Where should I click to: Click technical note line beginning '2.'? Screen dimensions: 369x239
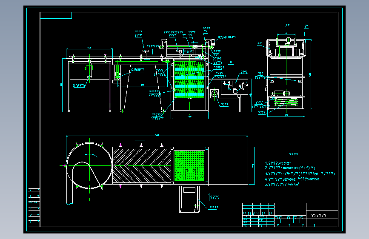coord(290,168)
